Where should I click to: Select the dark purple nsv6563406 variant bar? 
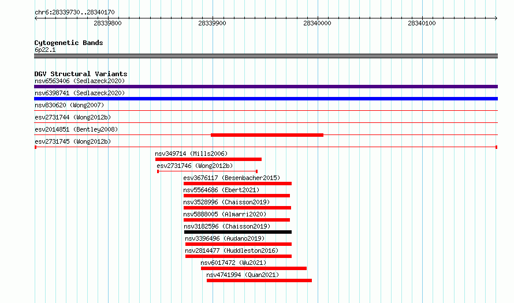[x=266, y=87]
